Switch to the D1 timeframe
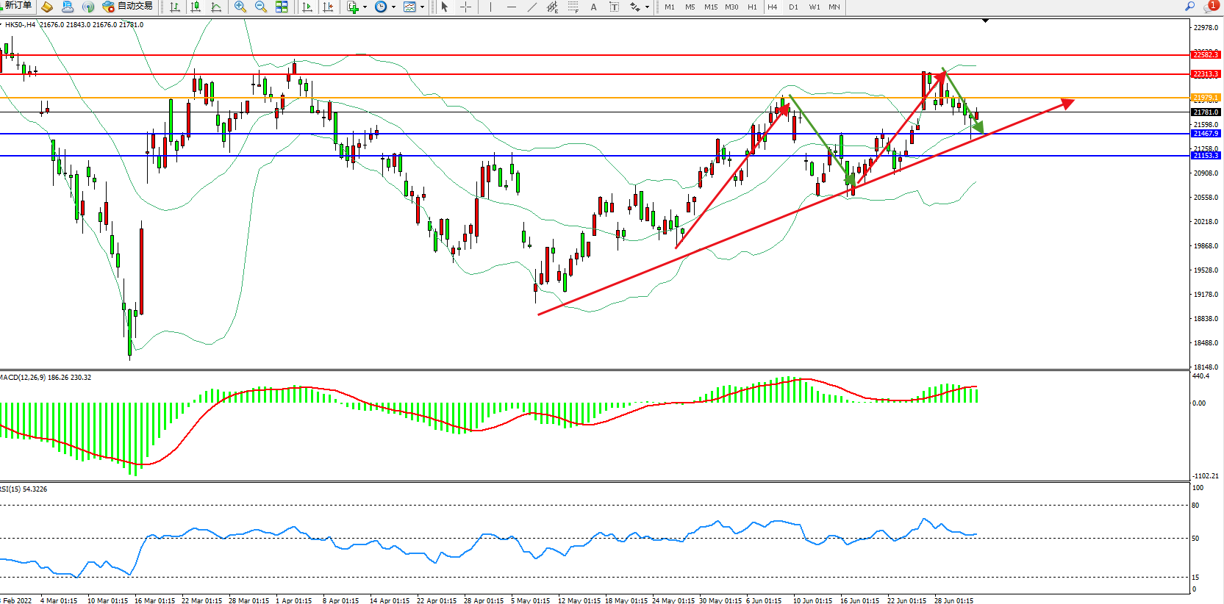 [x=793, y=7]
